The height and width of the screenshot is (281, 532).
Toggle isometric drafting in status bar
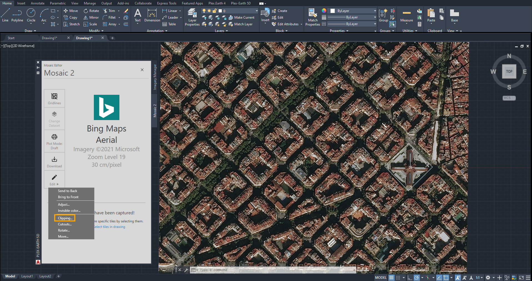tap(428, 278)
